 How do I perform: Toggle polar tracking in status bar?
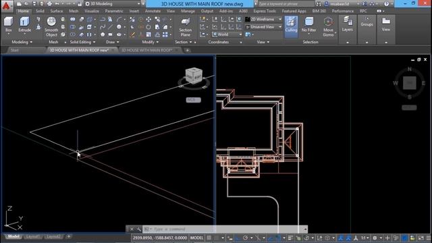[245, 238]
